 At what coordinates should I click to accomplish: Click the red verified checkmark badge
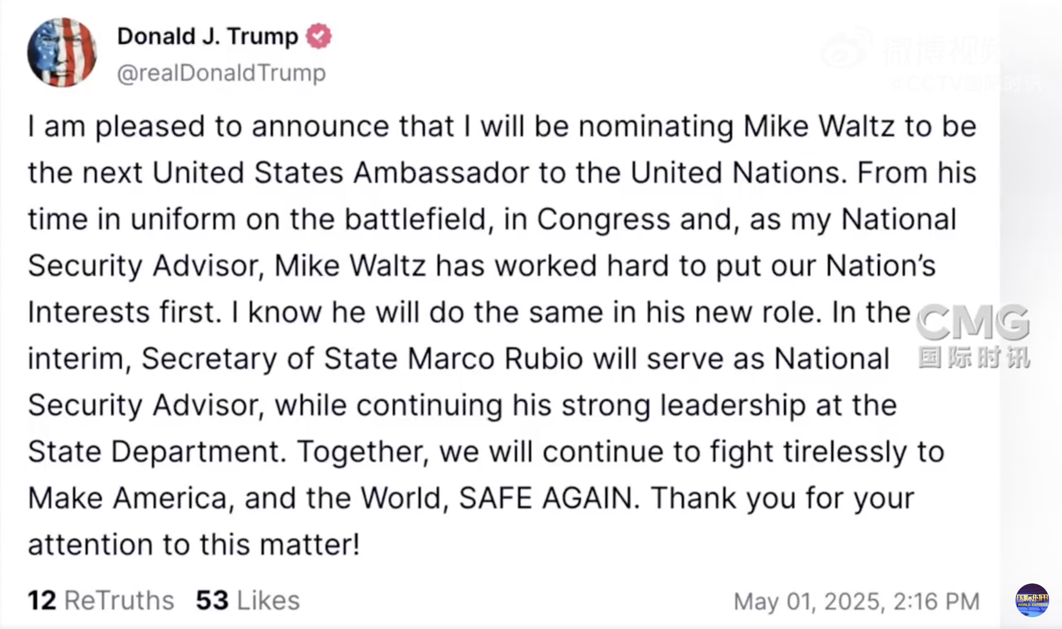point(319,36)
